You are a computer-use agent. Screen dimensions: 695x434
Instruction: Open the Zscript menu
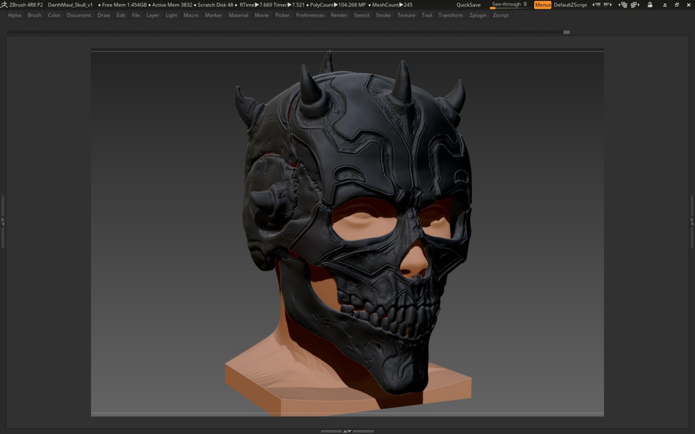click(x=501, y=15)
